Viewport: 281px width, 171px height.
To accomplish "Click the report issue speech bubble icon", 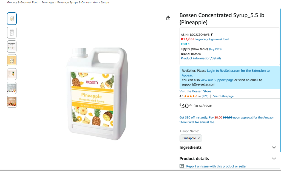I will (x=181, y=166).
